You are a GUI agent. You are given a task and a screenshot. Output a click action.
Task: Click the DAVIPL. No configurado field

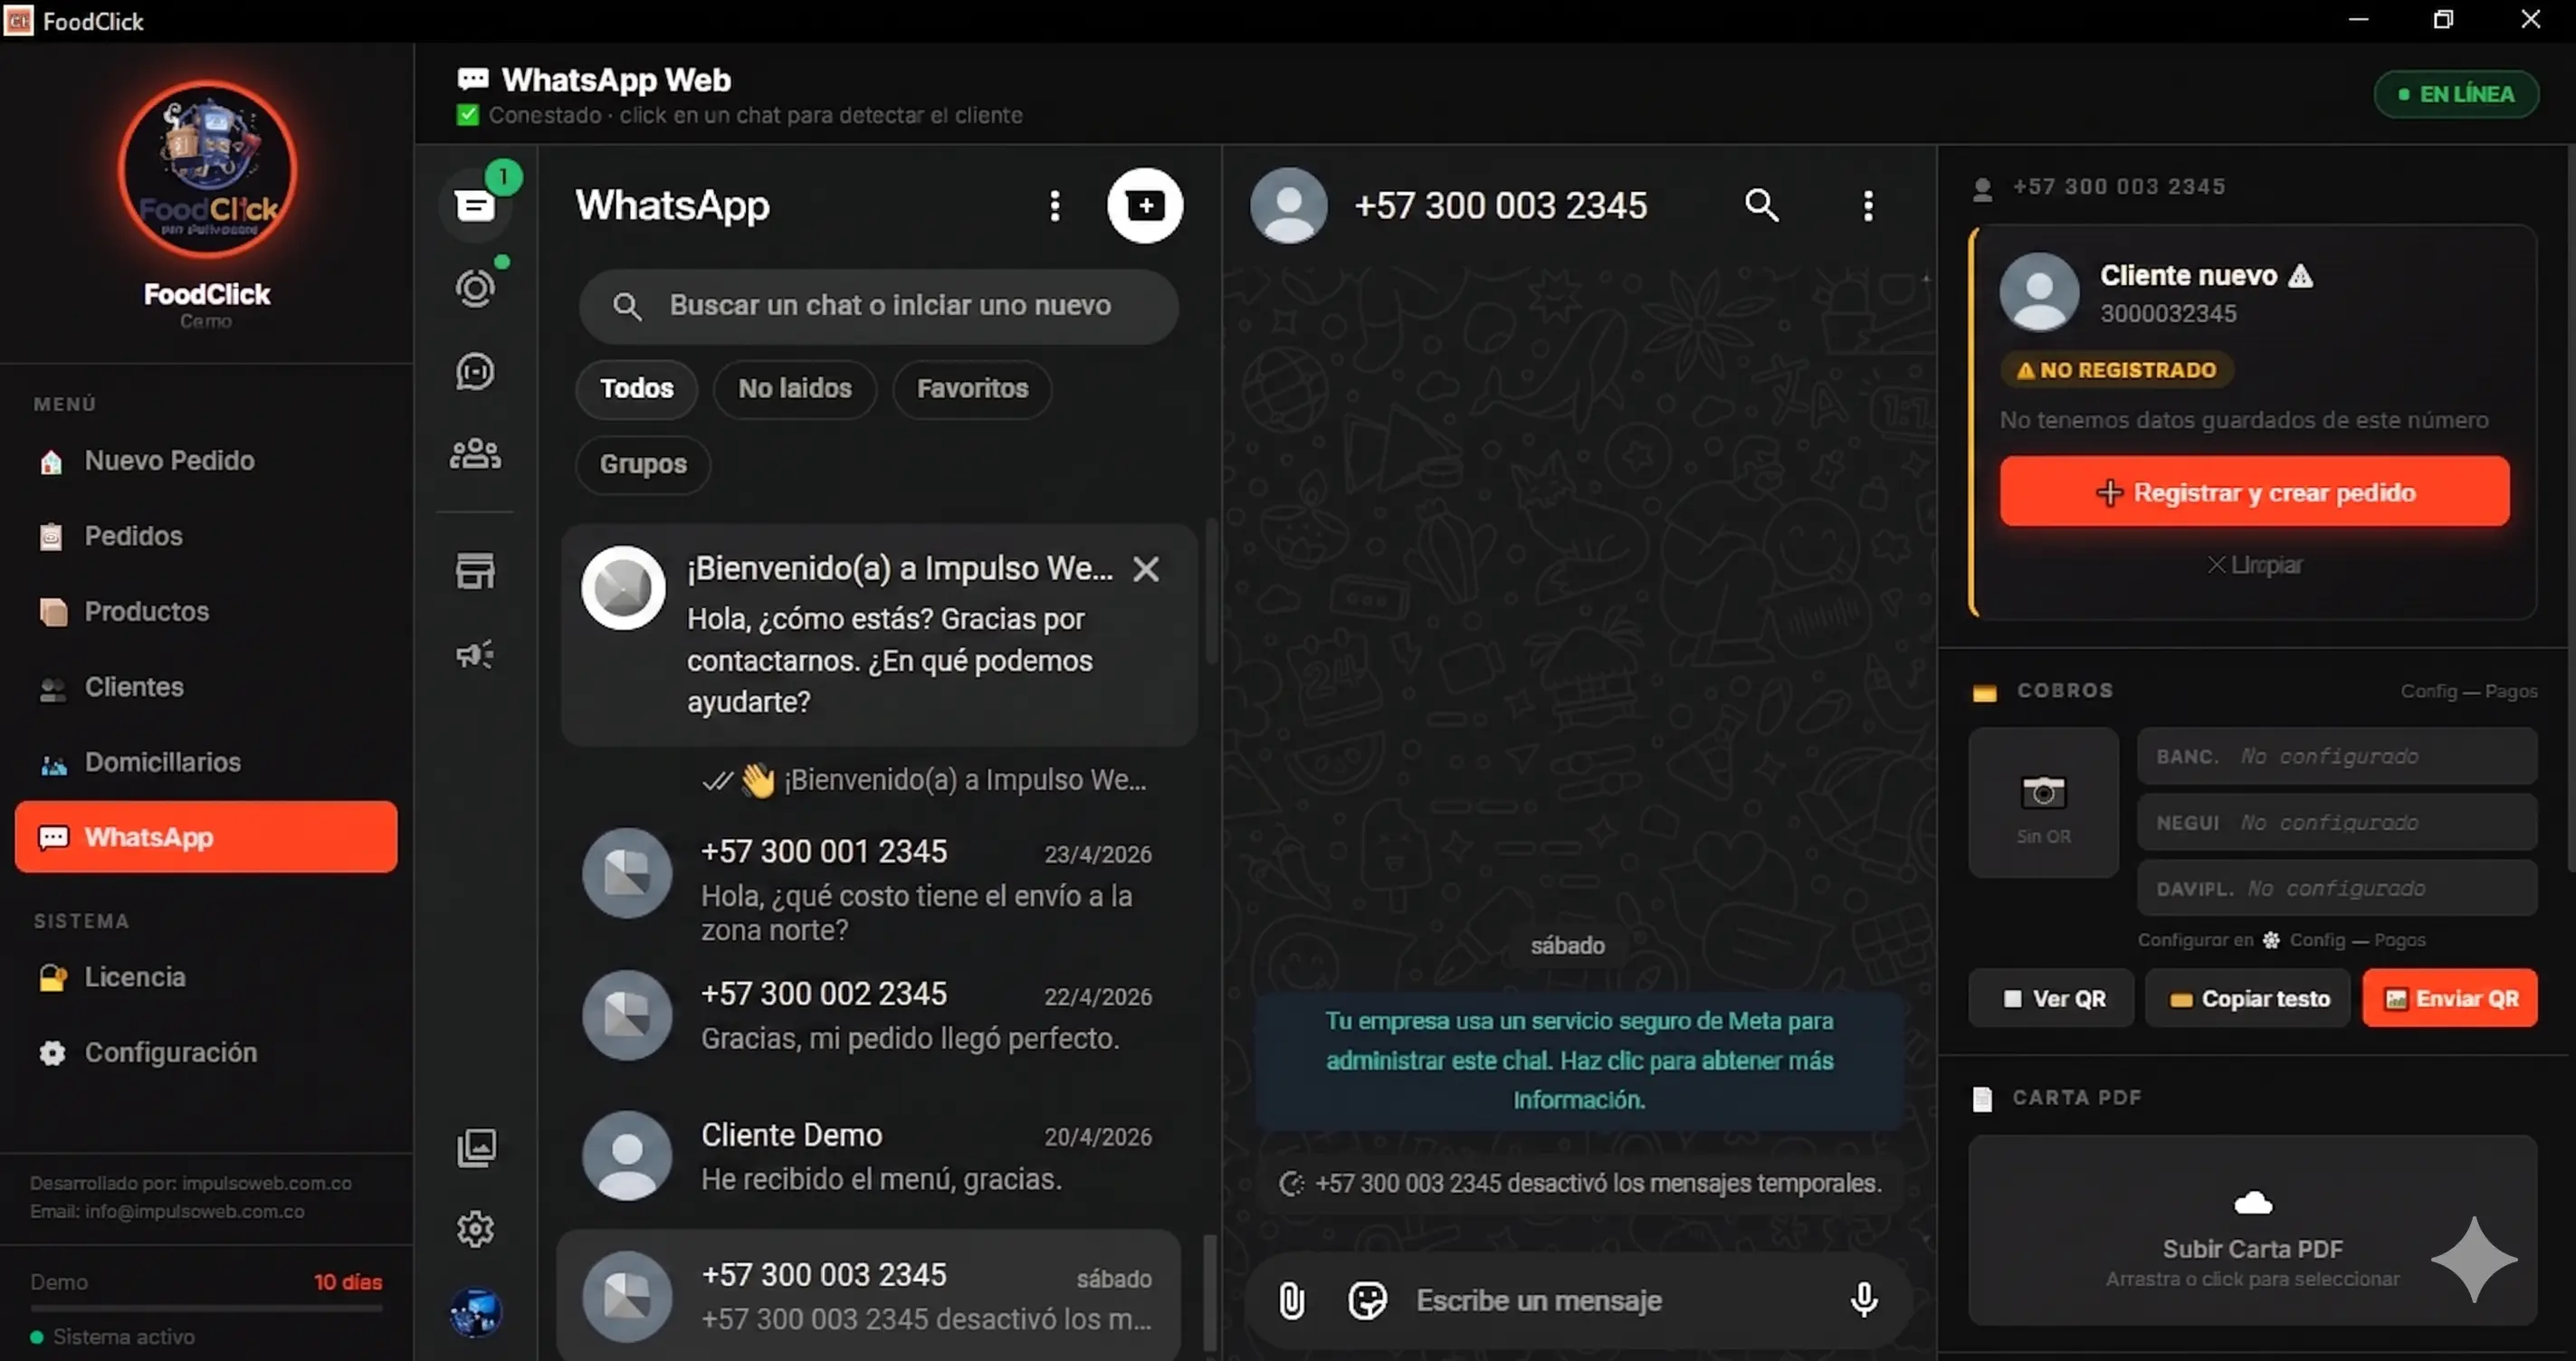(x=2337, y=888)
